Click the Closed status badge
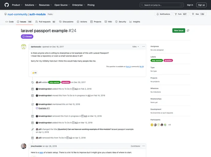This screenshot has width=211, height=157. pyautogui.click(x=27, y=36)
